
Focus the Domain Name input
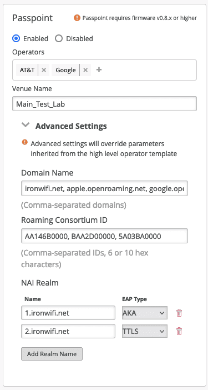tap(104, 188)
